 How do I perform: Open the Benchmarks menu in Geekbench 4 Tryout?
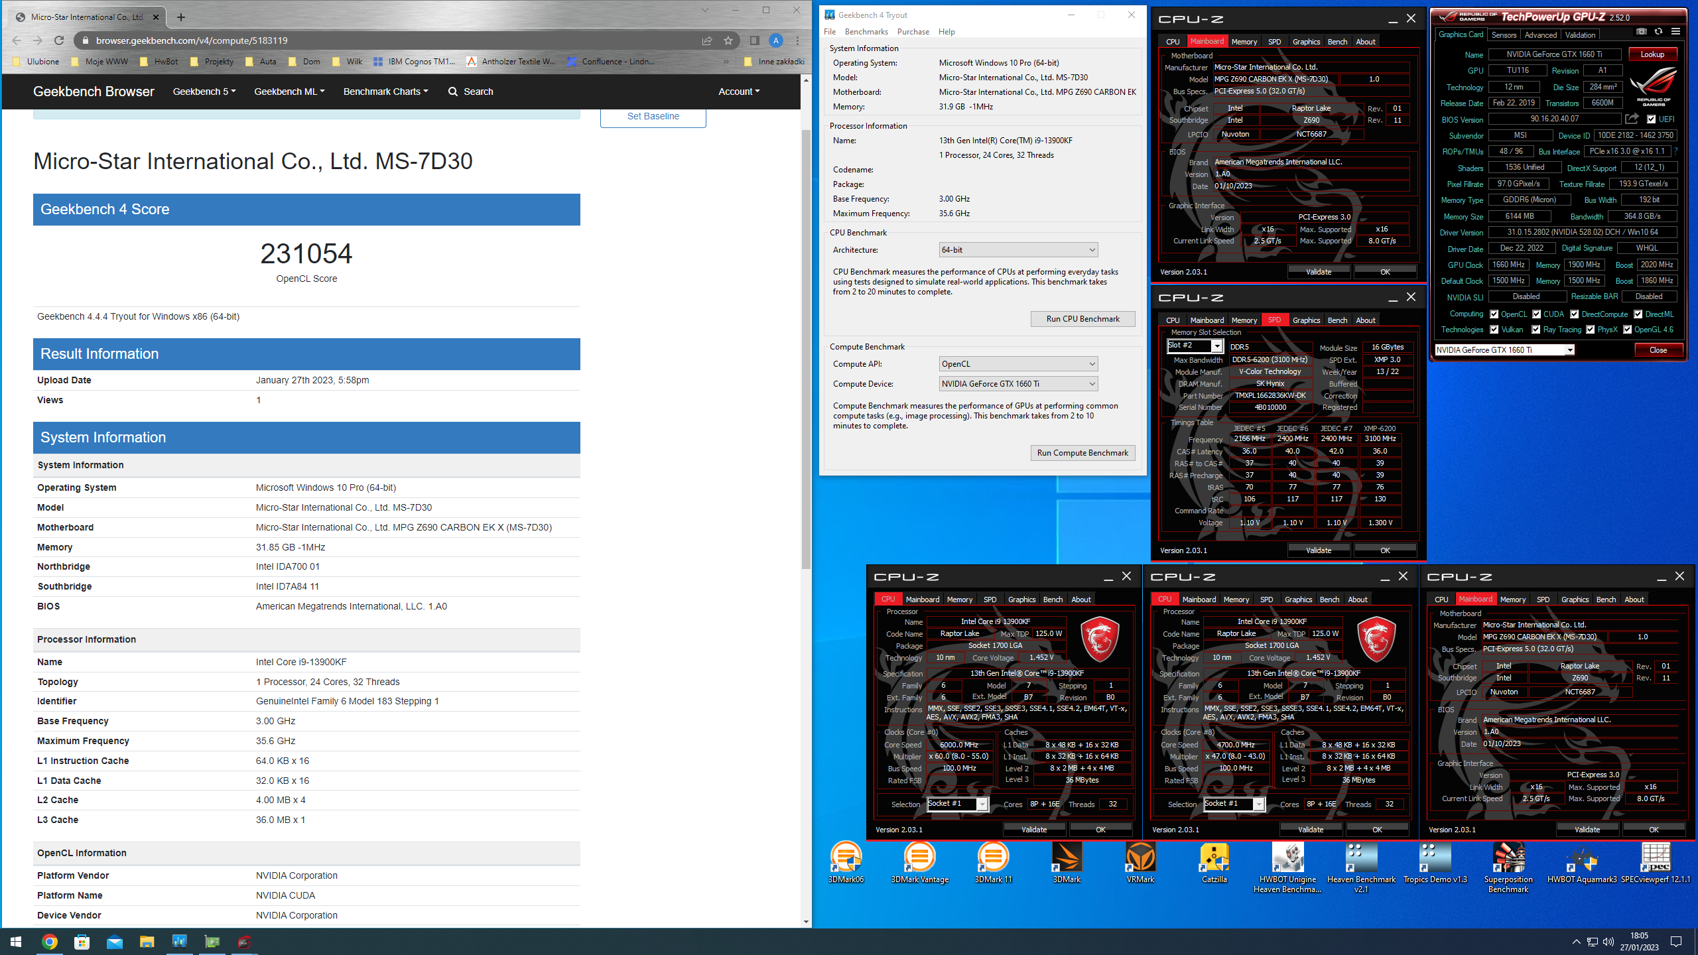866,32
